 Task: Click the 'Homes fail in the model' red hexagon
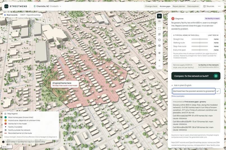click(6, 123)
